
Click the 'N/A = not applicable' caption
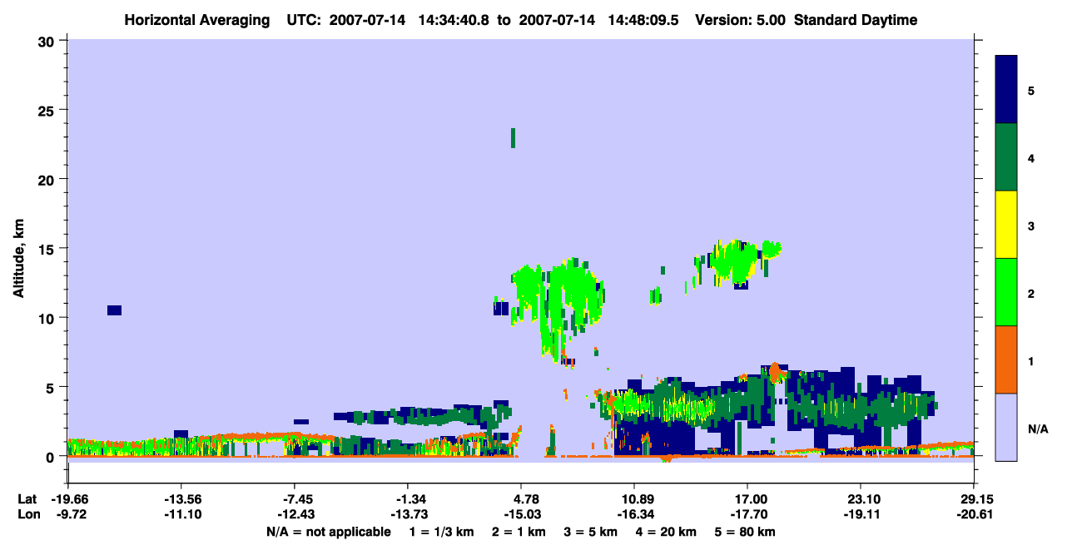click(328, 532)
